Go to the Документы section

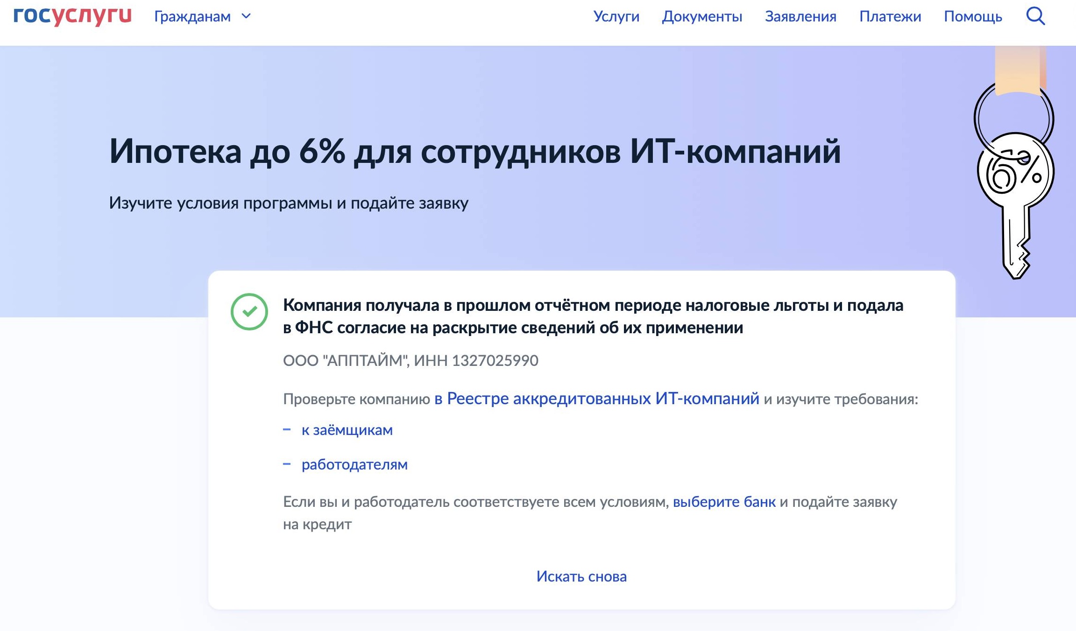[703, 16]
